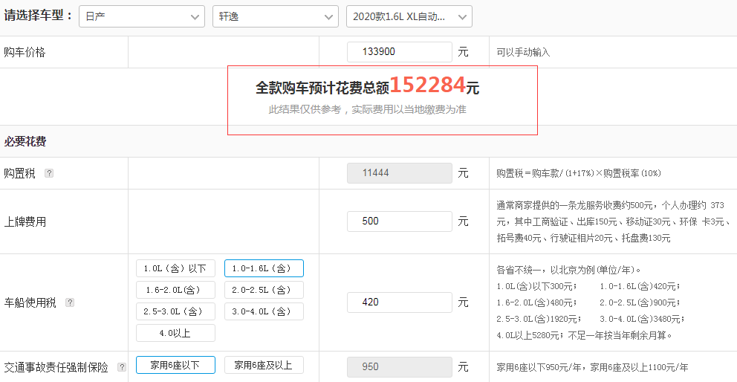Screen dimensions: 737x382
Task: Click the 车船使用税 question mark help icon
Action: pyautogui.click(x=70, y=302)
